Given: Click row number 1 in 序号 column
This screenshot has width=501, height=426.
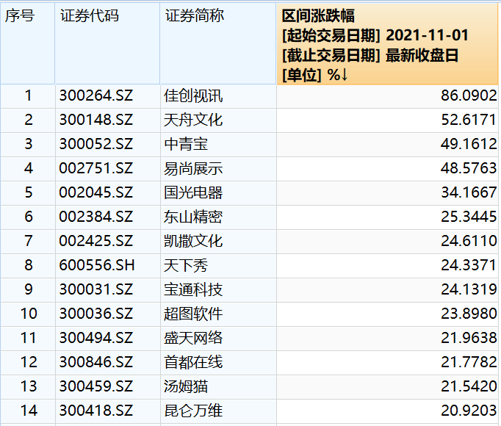Looking at the screenshot, I should [x=29, y=95].
